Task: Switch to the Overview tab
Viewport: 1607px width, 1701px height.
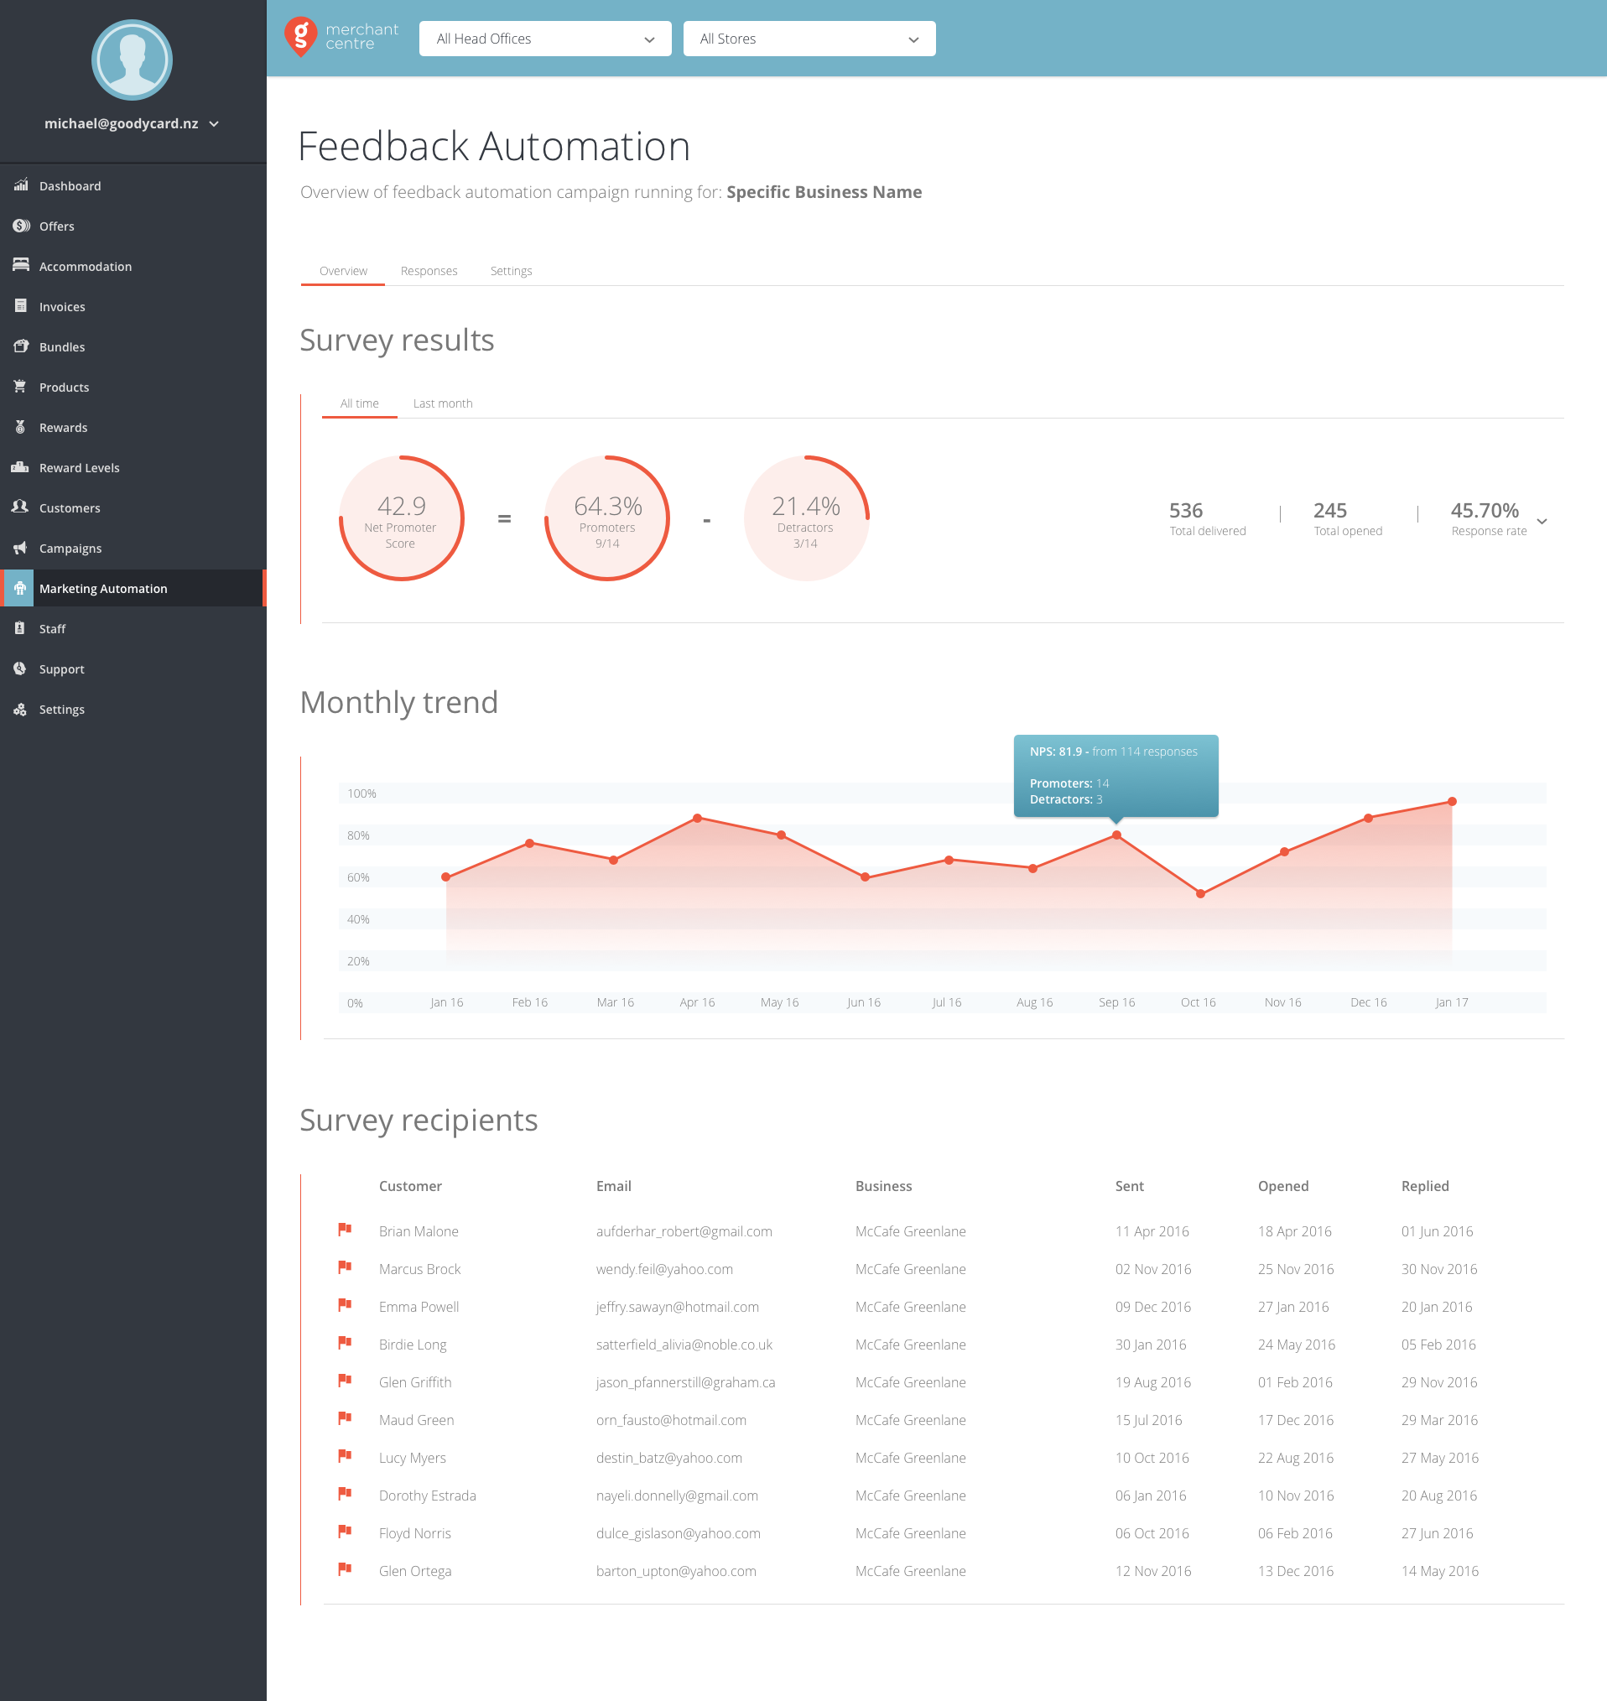Action: point(344,271)
